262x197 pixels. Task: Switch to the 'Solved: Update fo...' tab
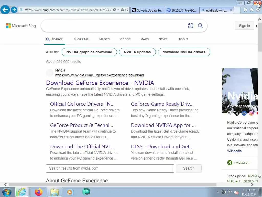click(x=148, y=10)
